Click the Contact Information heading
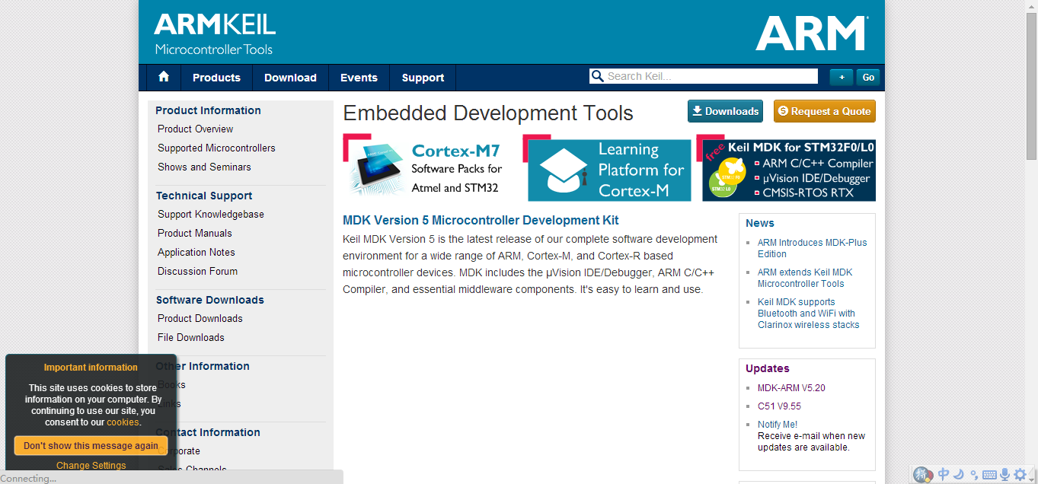This screenshot has width=1038, height=484. click(x=208, y=432)
